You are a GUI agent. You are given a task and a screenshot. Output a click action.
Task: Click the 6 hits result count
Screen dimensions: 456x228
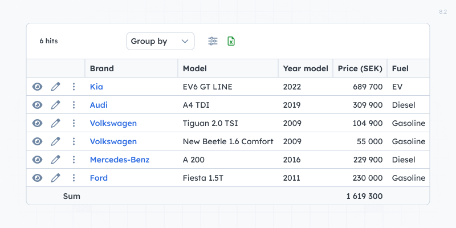[x=48, y=41]
